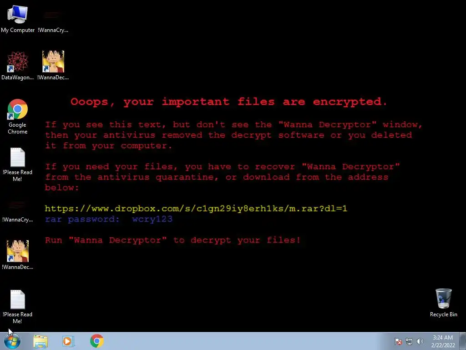Select the !WannaDec shortcut beside DataWagon
This screenshot has height=350, width=466.
[x=53, y=66]
